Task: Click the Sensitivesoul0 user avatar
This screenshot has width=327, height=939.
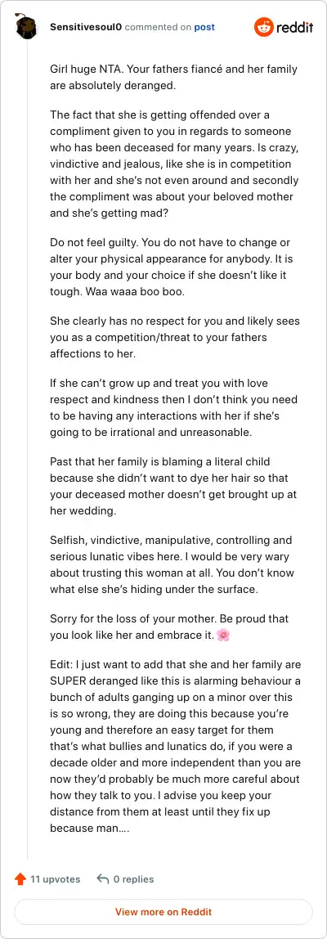Action: pos(25,27)
